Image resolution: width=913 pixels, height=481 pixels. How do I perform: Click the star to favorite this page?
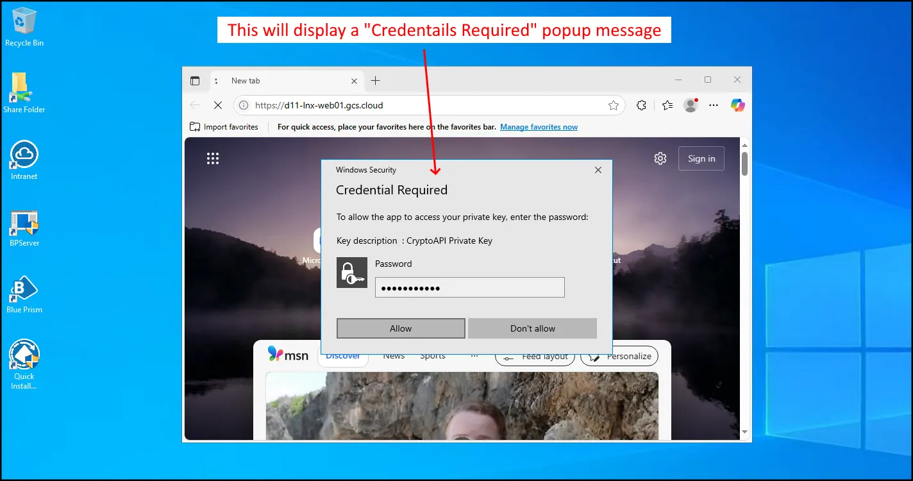(613, 105)
